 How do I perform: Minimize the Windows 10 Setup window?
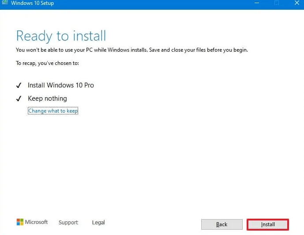click(257, 3)
